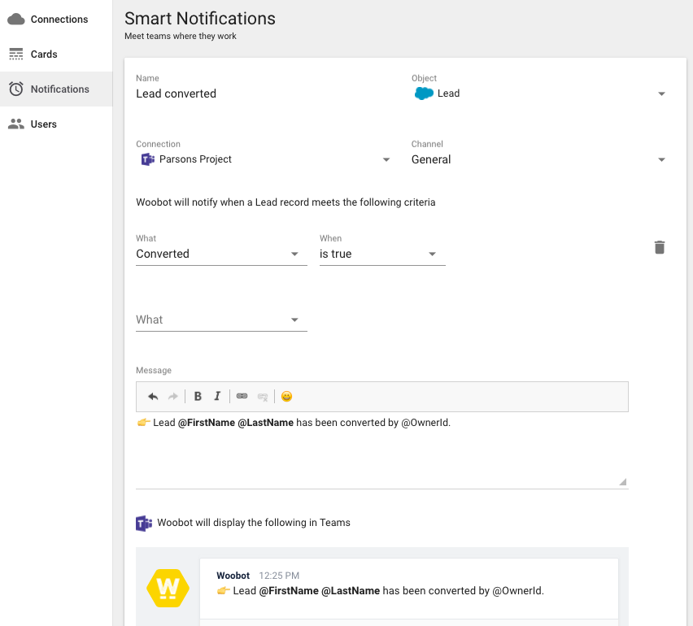
Task: Click the Teams icon beside Parsons Project
Action: 147,159
